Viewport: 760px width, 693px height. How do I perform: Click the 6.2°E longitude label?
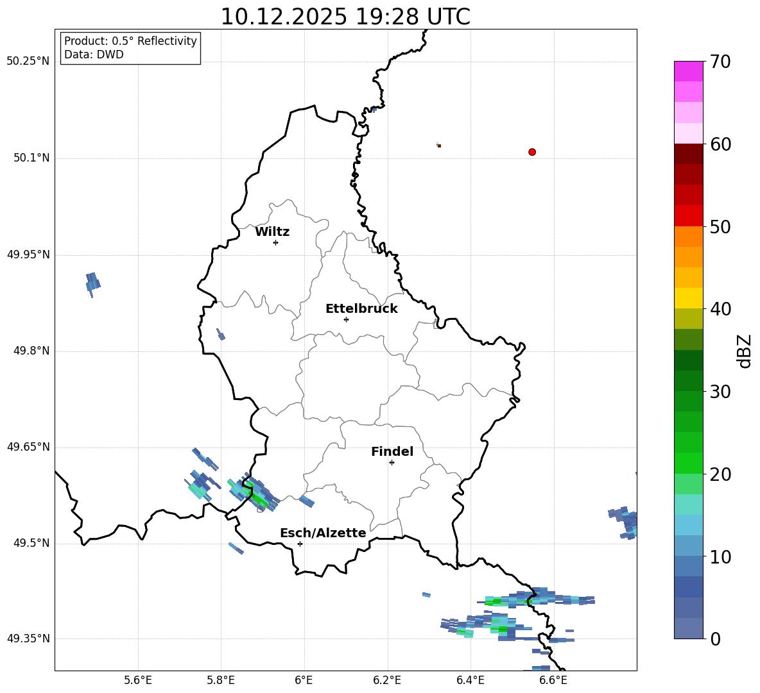click(x=387, y=680)
